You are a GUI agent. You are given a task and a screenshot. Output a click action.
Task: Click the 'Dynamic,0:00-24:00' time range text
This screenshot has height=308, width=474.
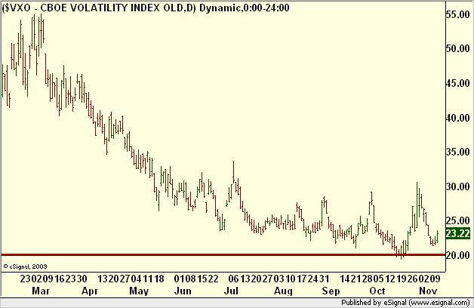245,8
